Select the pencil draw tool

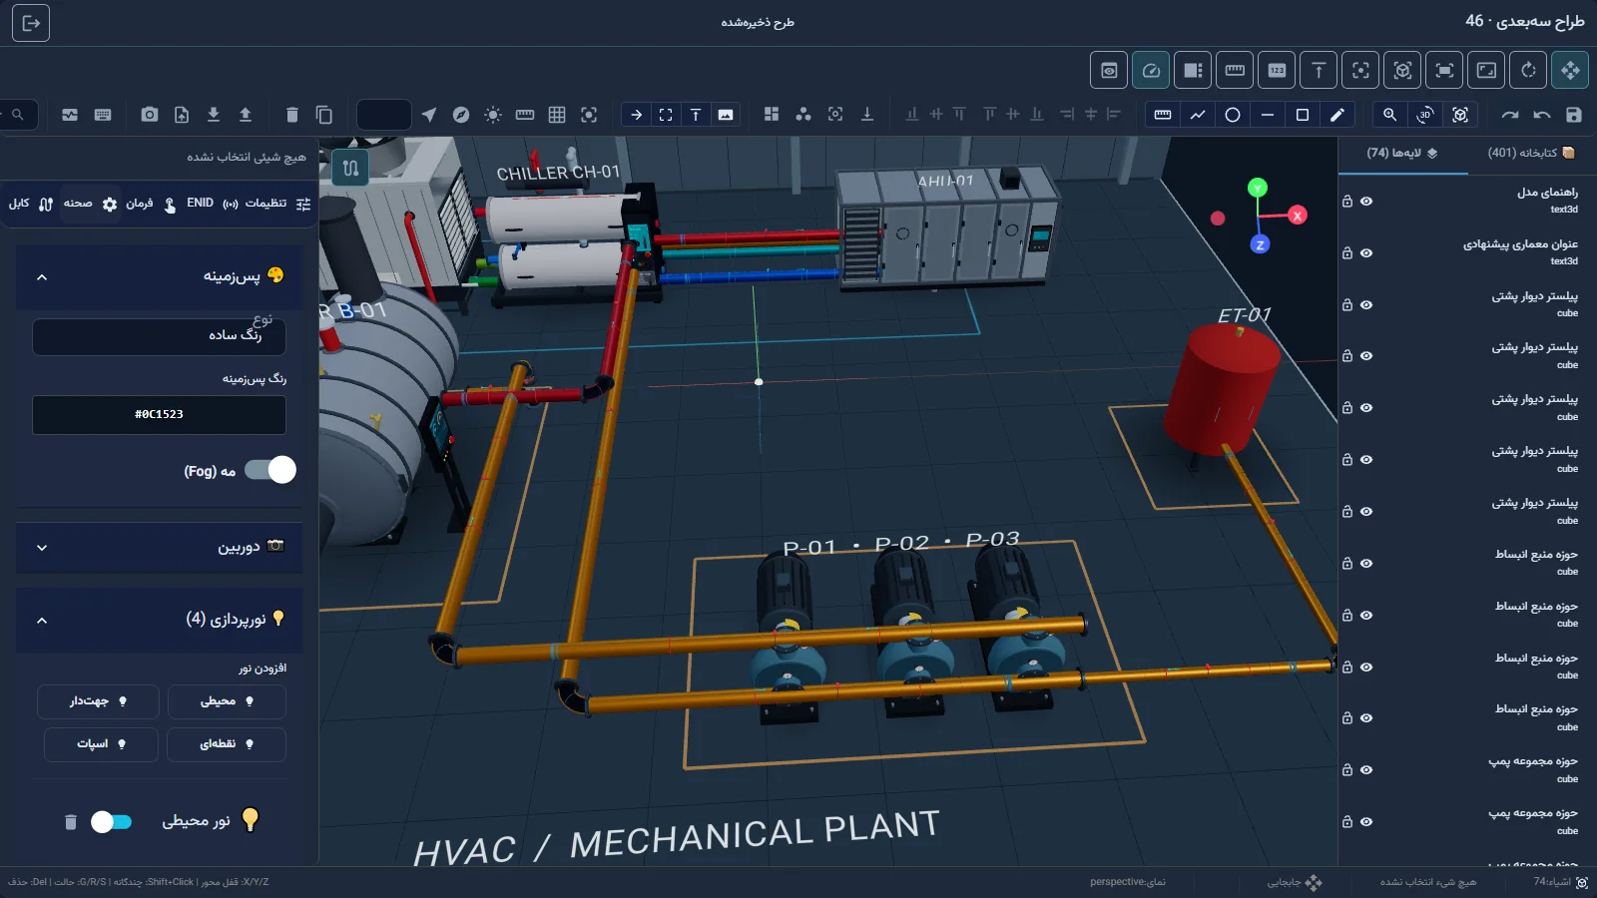[1337, 115]
